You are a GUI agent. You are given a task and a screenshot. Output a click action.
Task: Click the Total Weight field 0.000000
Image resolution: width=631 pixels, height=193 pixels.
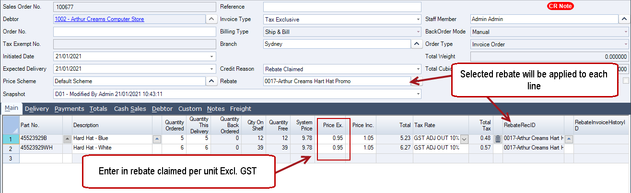(x=550, y=56)
